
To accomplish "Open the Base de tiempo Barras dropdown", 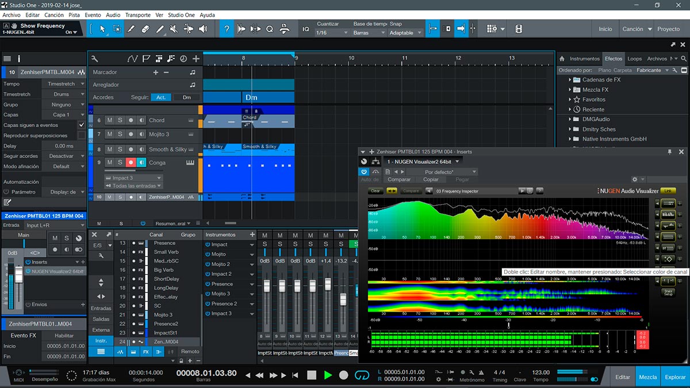I will coord(369,33).
